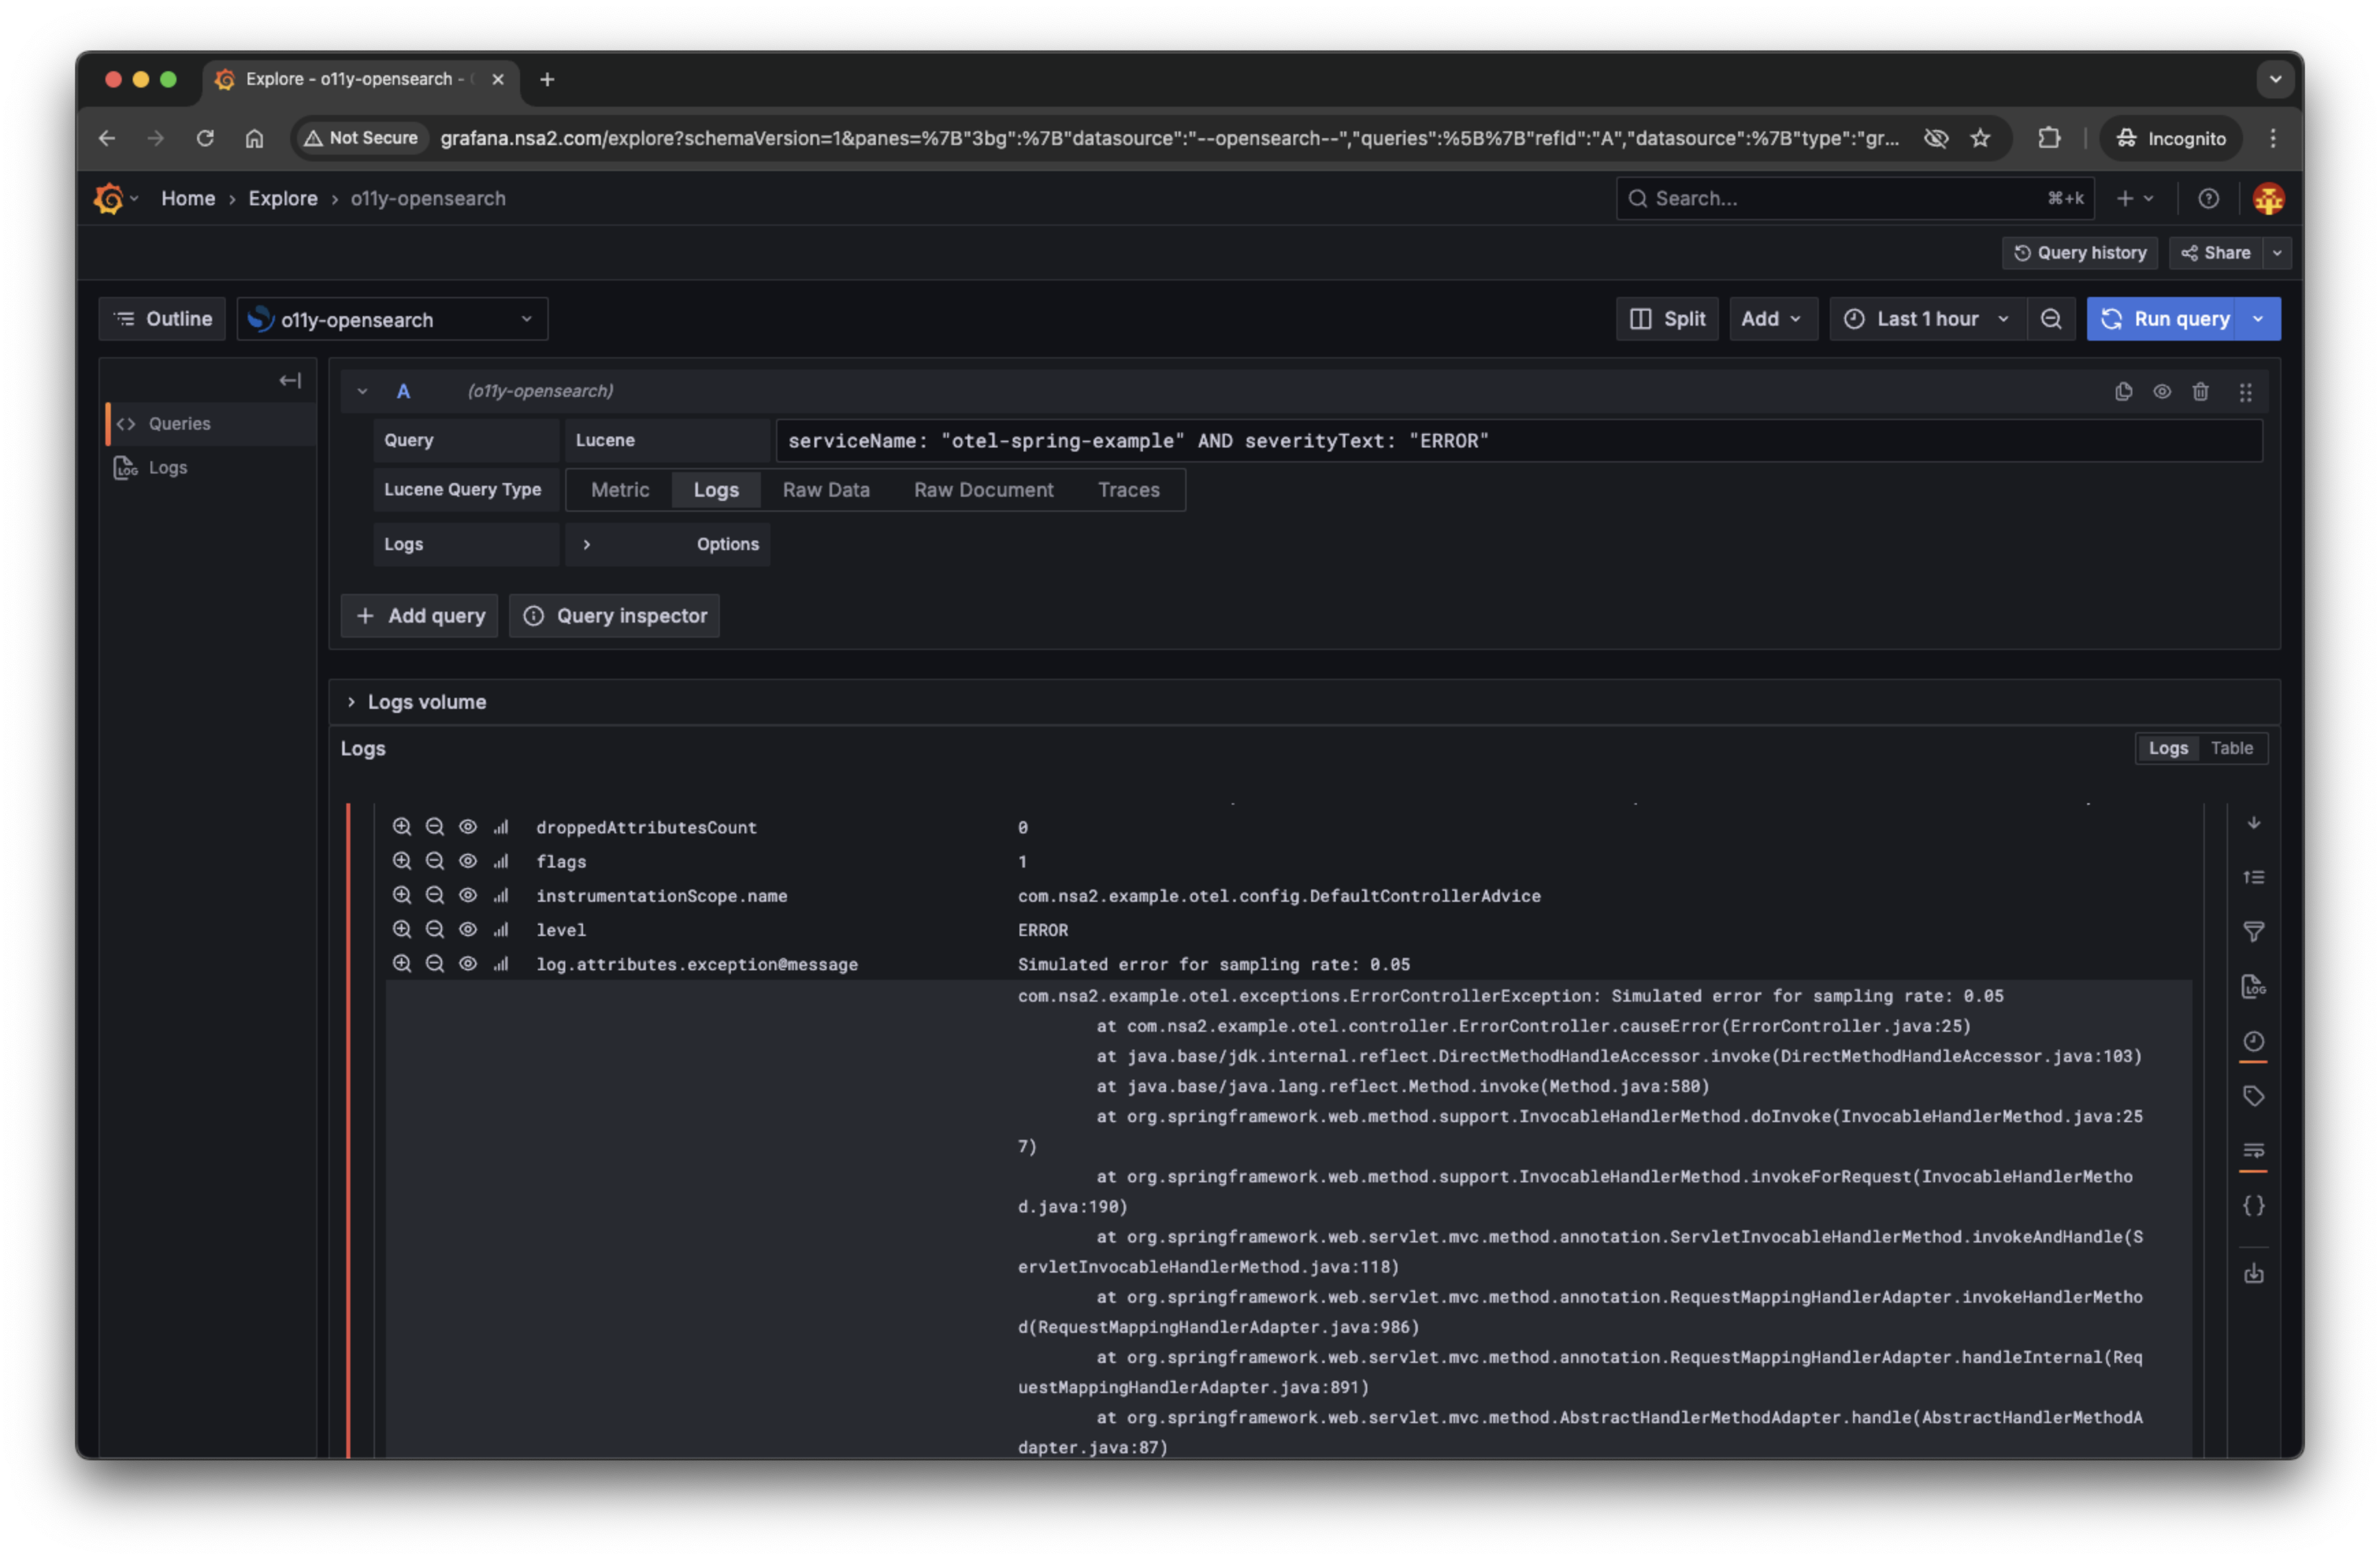Delete query A with trash icon
Screen dimensions: 2380x1560
tap(2200, 391)
